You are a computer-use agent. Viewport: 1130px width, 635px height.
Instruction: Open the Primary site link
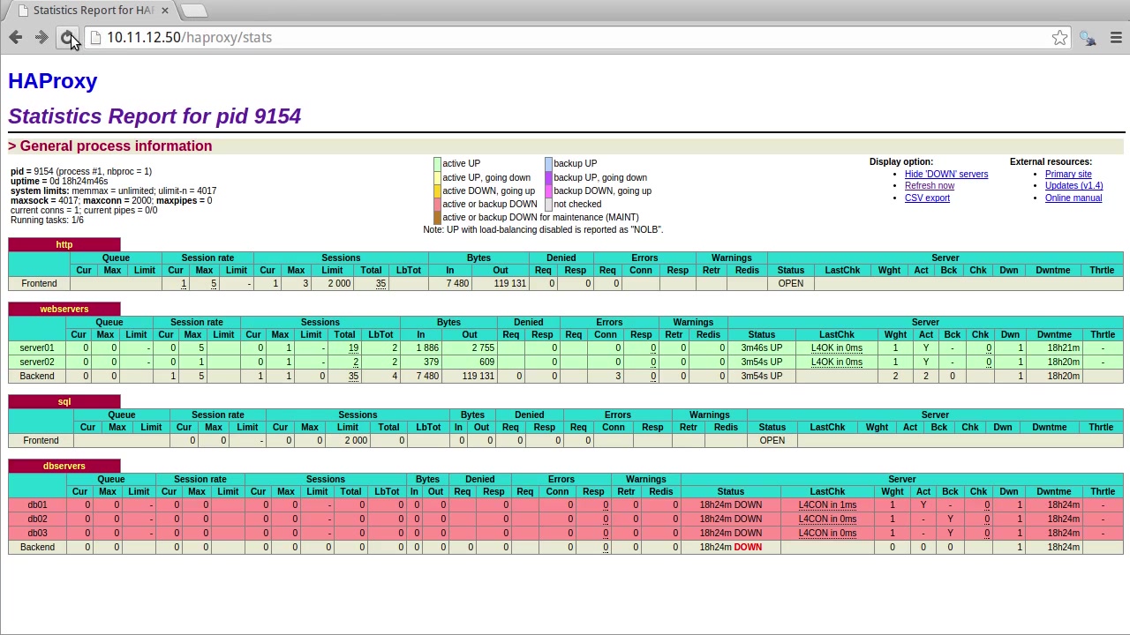pyautogui.click(x=1068, y=174)
